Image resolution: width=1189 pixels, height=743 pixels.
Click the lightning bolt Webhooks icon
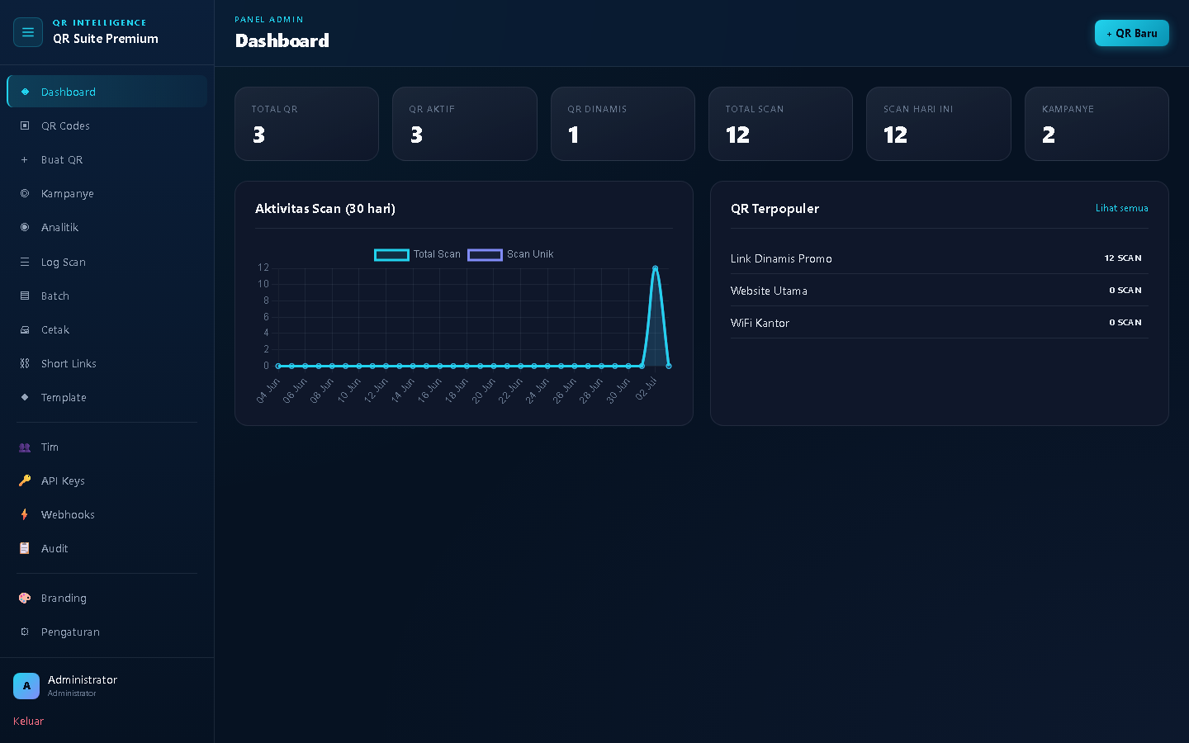25,514
